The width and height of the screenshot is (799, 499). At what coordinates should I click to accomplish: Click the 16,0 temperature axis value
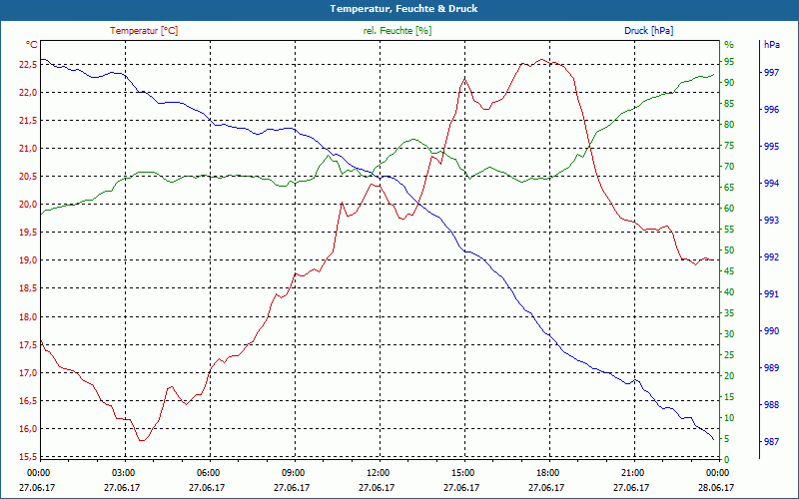click(29, 429)
